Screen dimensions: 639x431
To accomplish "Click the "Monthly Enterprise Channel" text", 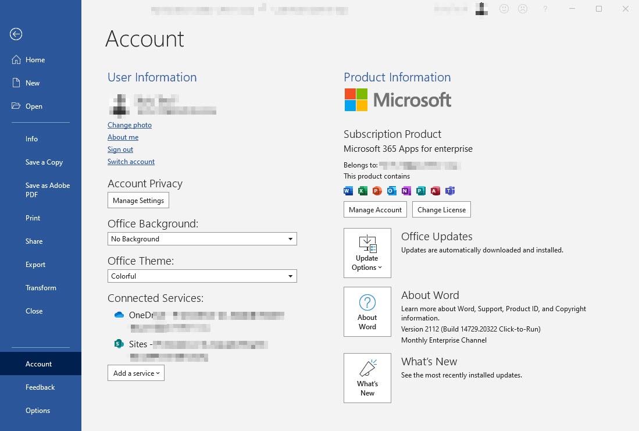I will 444,340.
